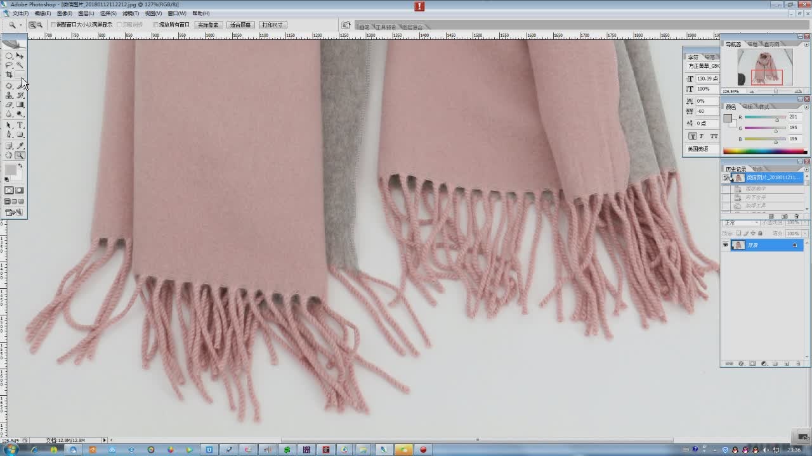The image size is (812, 456).
Task: Click the swap foreground/background colors arrow
Action: click(x=20, y=166)
